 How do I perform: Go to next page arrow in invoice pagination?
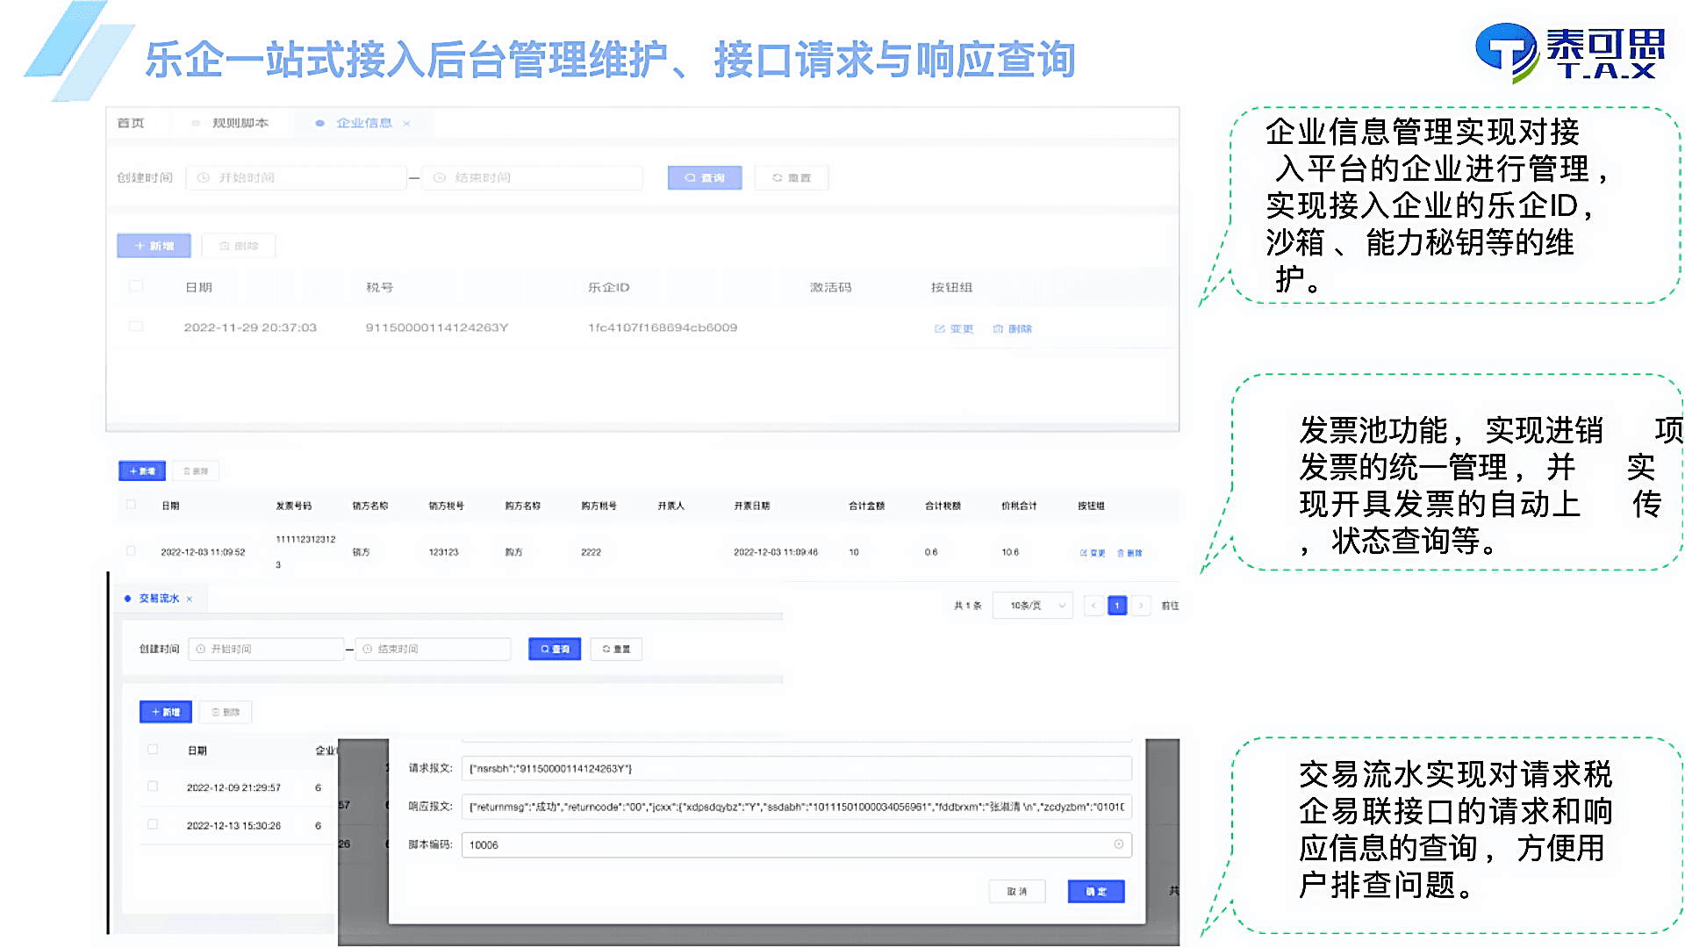click(x=1141, y=606)
